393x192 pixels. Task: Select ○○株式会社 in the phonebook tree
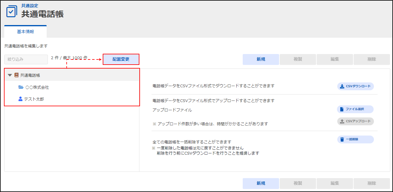(x=37, y=87)
